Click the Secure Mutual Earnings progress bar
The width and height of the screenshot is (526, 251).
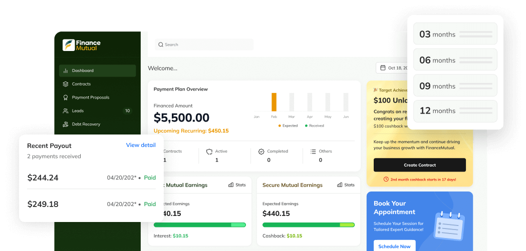[308, 225]
